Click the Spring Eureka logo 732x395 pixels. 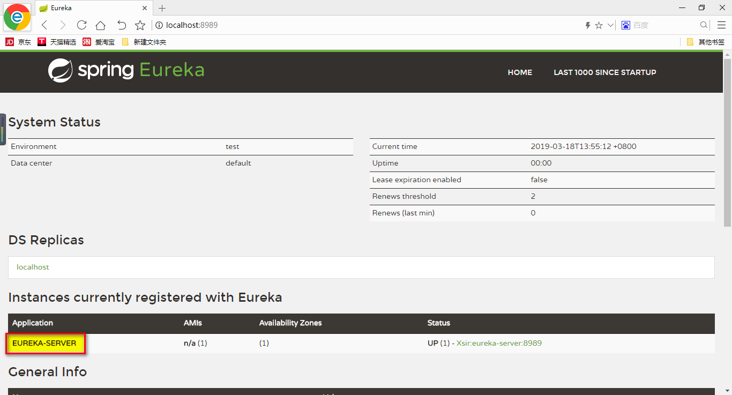point(126,70)
